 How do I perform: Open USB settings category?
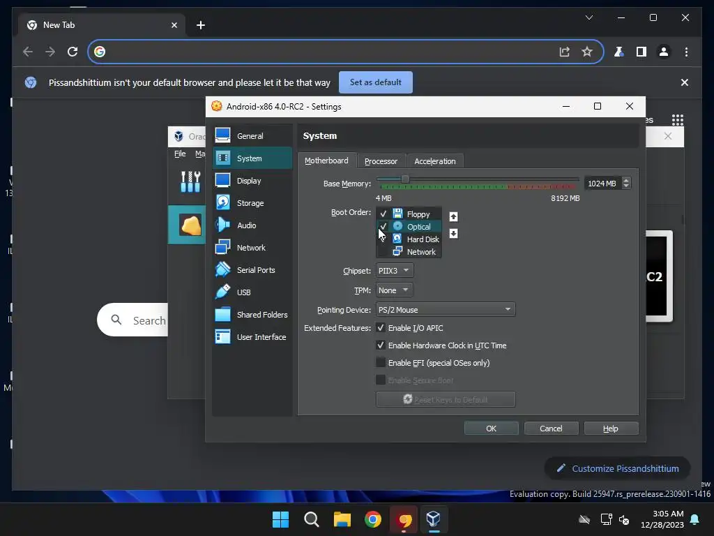(x=252, y=292)
